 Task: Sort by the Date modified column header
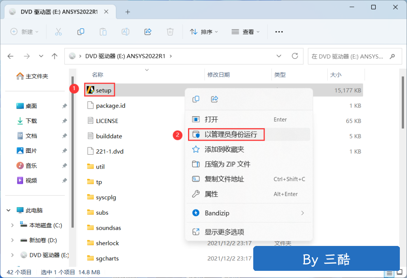[x=219, y=75]
